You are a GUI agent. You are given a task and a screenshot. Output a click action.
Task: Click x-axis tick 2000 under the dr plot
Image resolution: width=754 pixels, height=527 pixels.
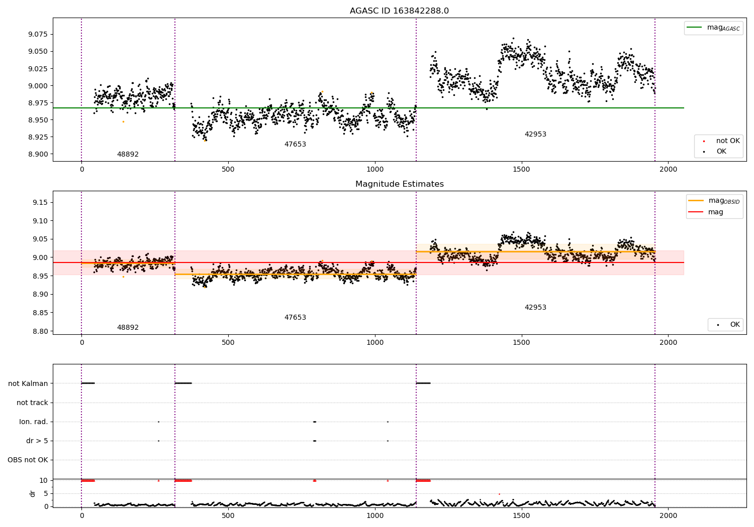[x=668, y=516]
